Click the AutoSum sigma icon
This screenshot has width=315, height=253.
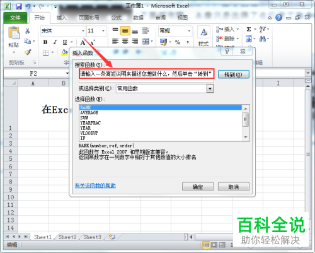[249, 29]
